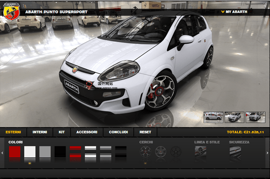
Task: Select the third dark rim under CERCHI
Action: 176,152
